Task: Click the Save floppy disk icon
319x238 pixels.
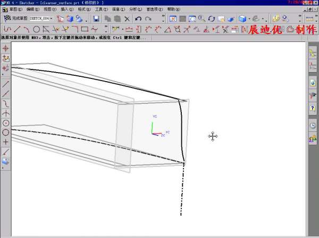Action: point(96,19)
